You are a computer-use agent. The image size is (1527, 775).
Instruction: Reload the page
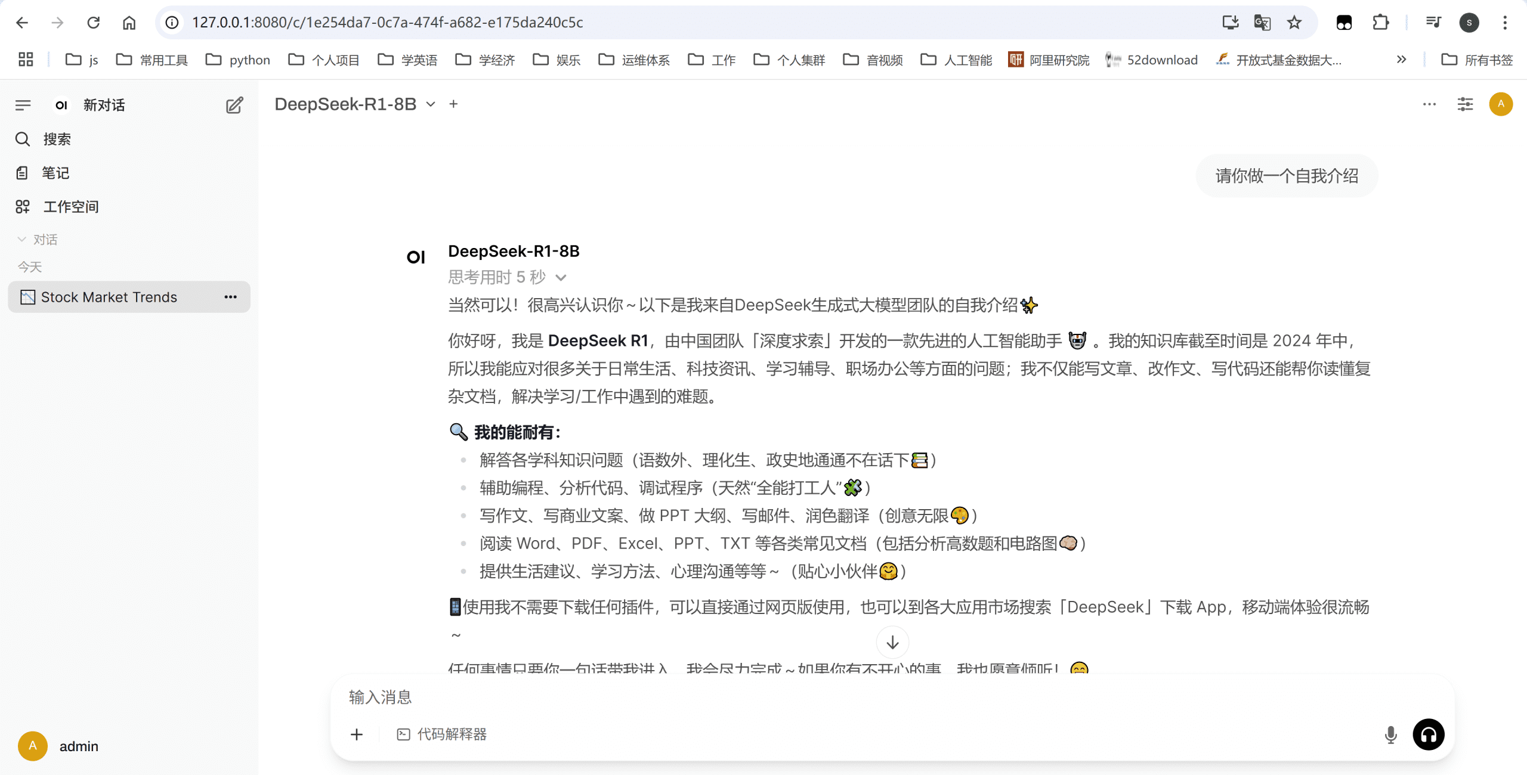point(93,23)
